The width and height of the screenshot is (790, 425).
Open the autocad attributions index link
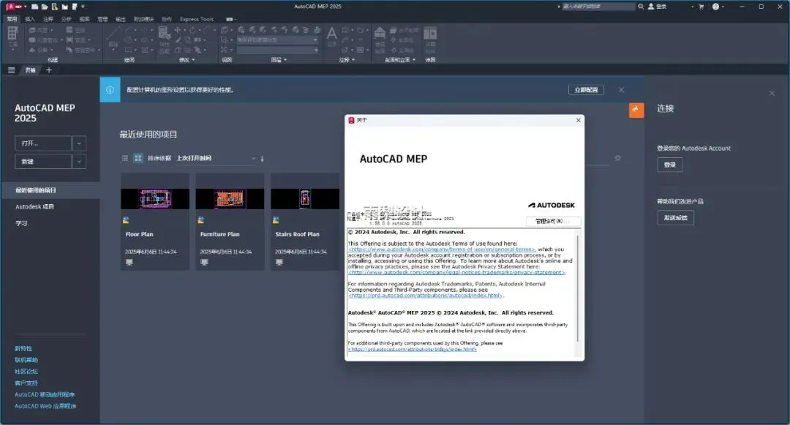click(426, 296)
